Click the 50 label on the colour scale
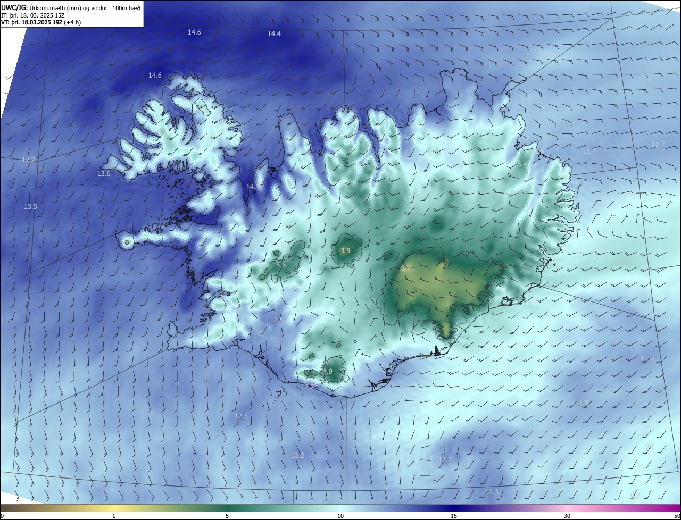 (677, 516)
